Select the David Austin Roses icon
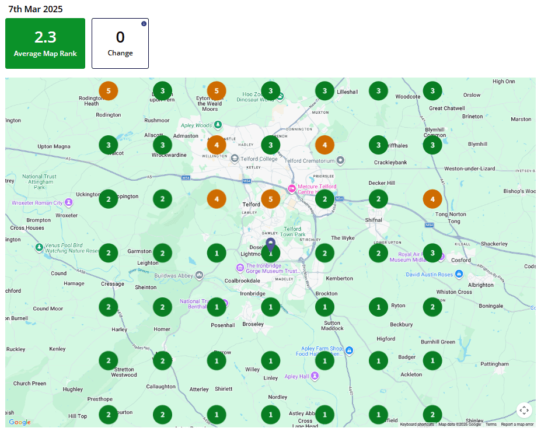 point(460,273)
